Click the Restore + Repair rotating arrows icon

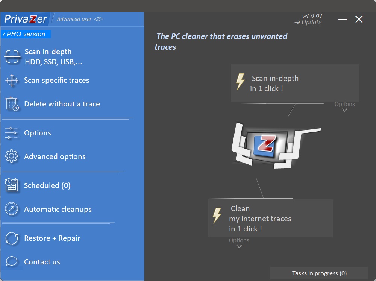pyautogui.click(x=12, y=238)
